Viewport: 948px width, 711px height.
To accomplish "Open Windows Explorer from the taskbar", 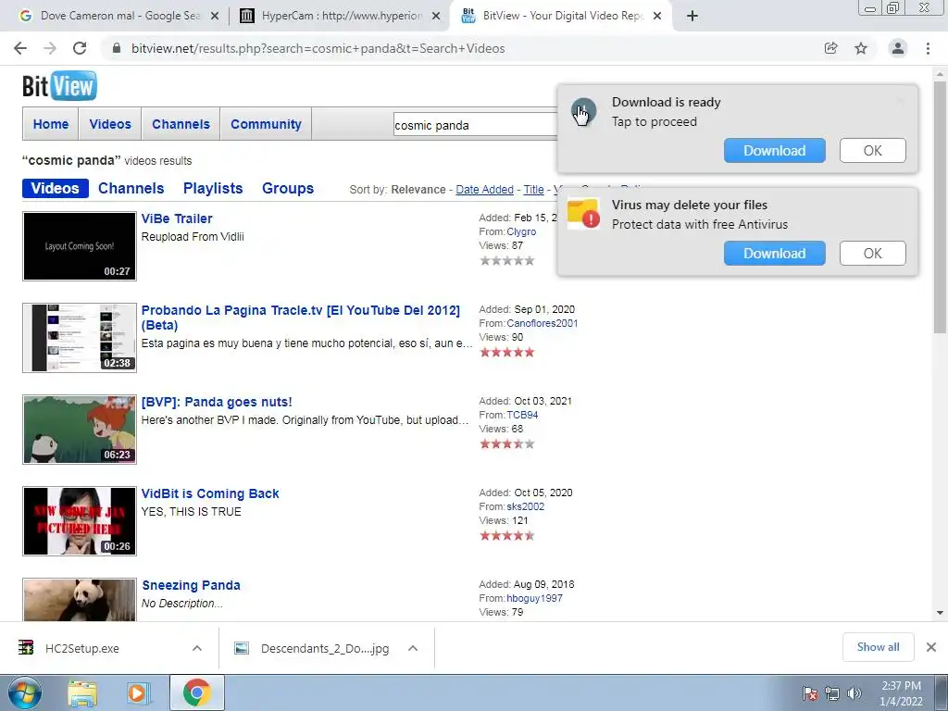I will [x=82, y=692].
